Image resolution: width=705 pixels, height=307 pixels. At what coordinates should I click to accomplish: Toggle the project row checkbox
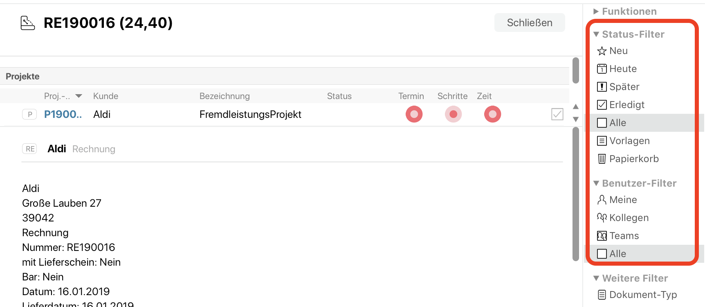click(x=557, y=114)
